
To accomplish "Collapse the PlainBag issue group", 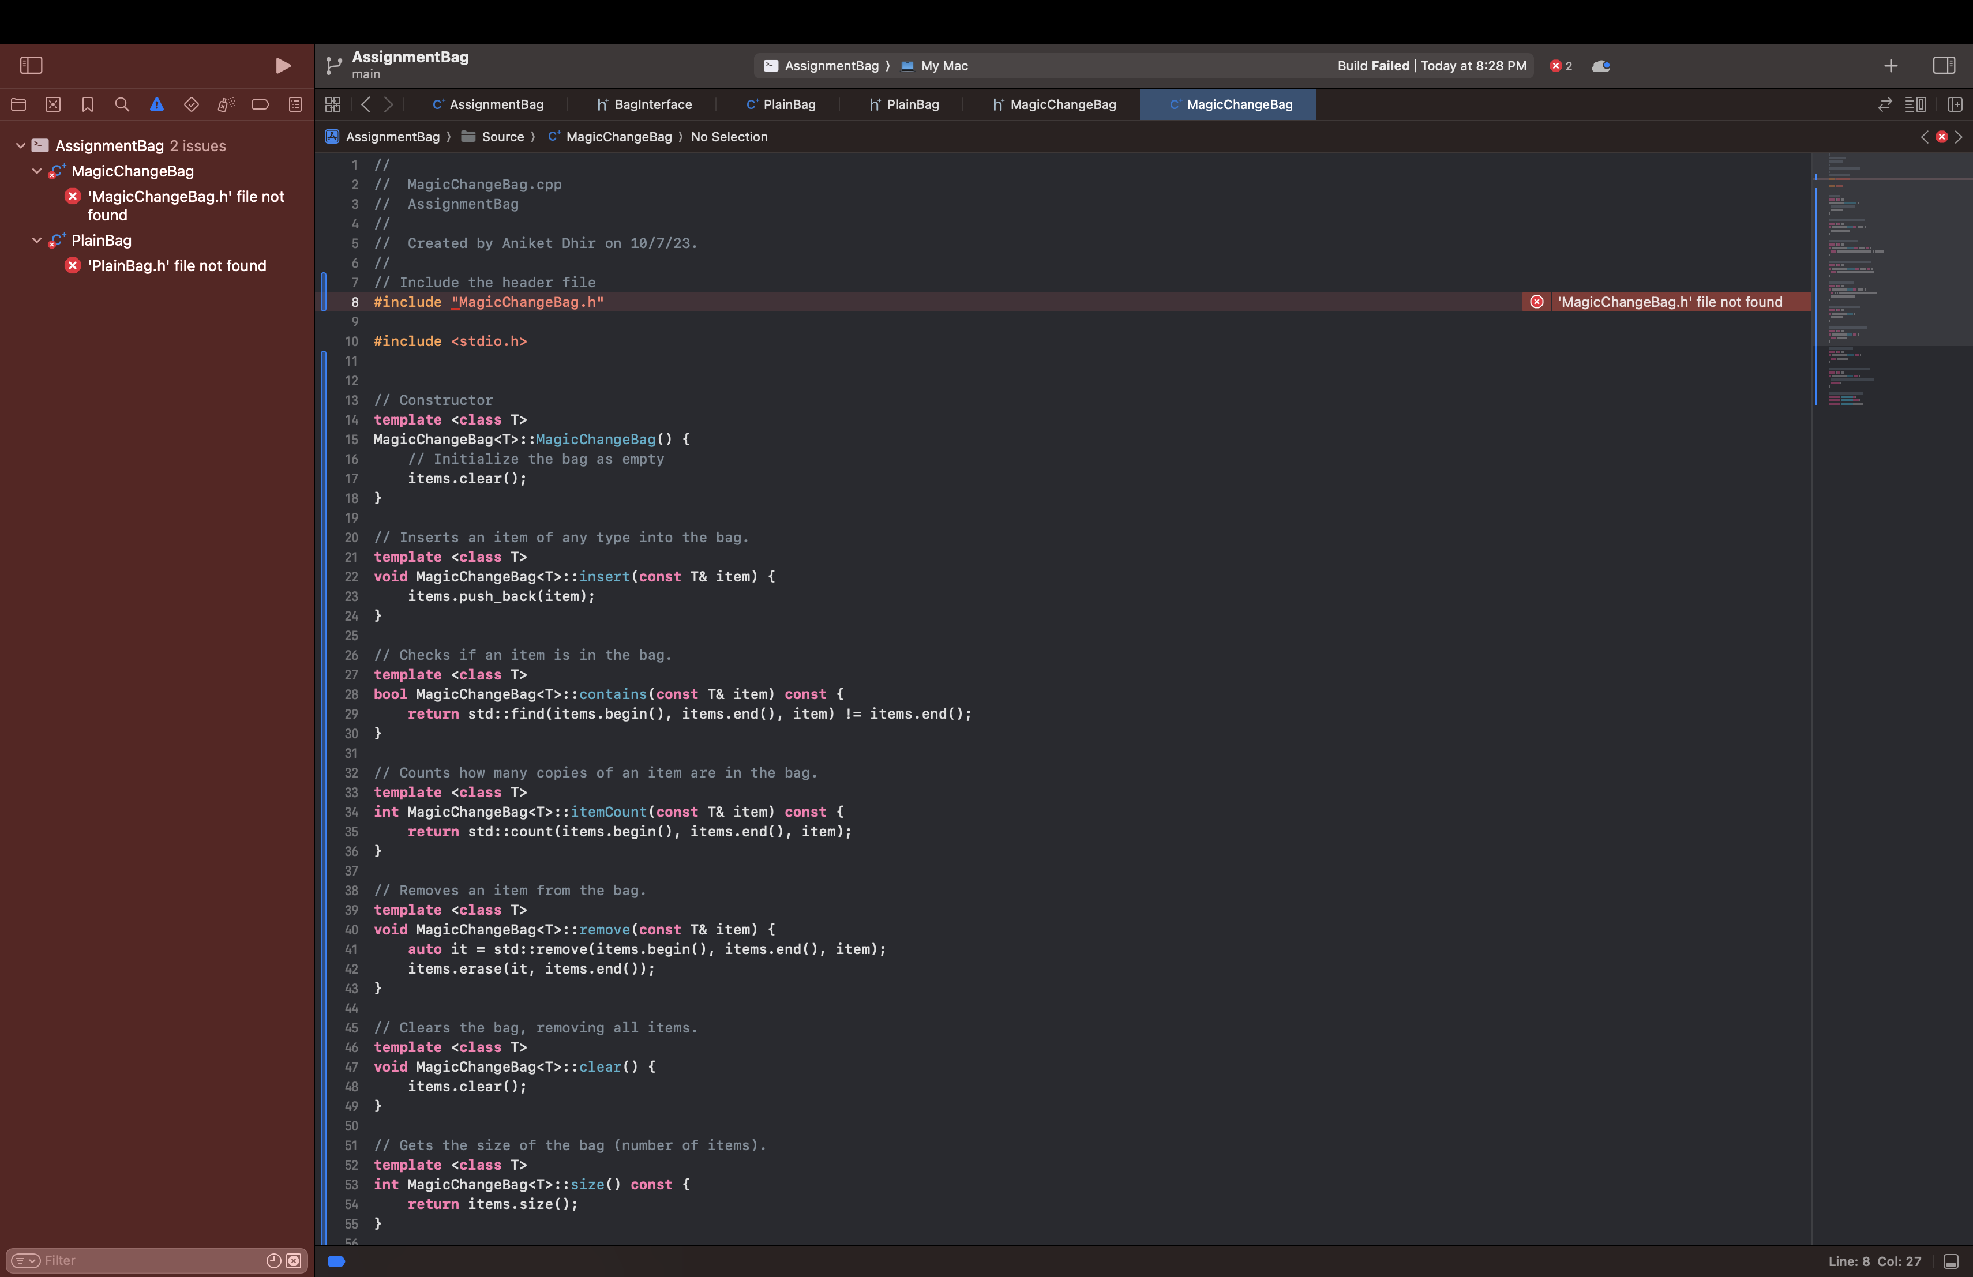I will coord(36,241).
